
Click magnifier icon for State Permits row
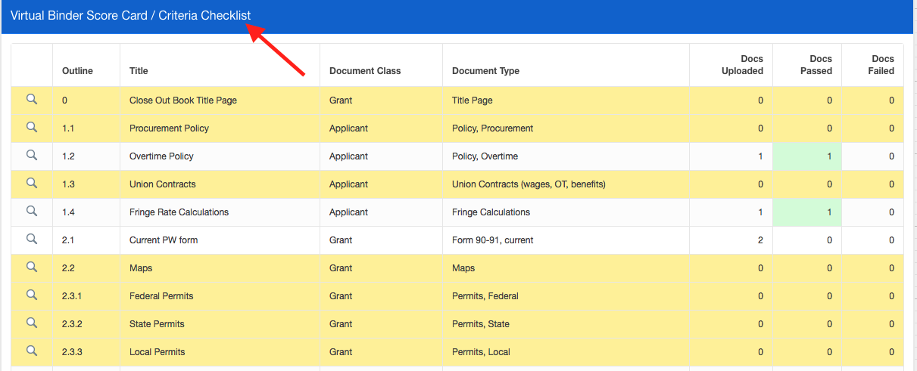(32, 323)
